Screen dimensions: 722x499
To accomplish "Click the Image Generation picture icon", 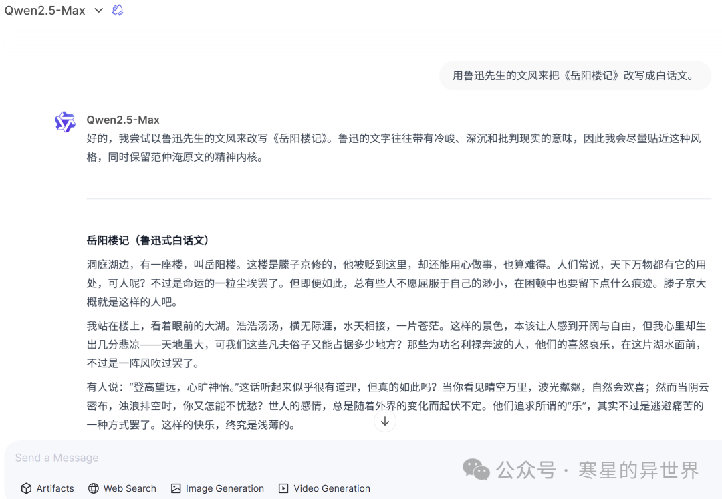I will (176, 488).
